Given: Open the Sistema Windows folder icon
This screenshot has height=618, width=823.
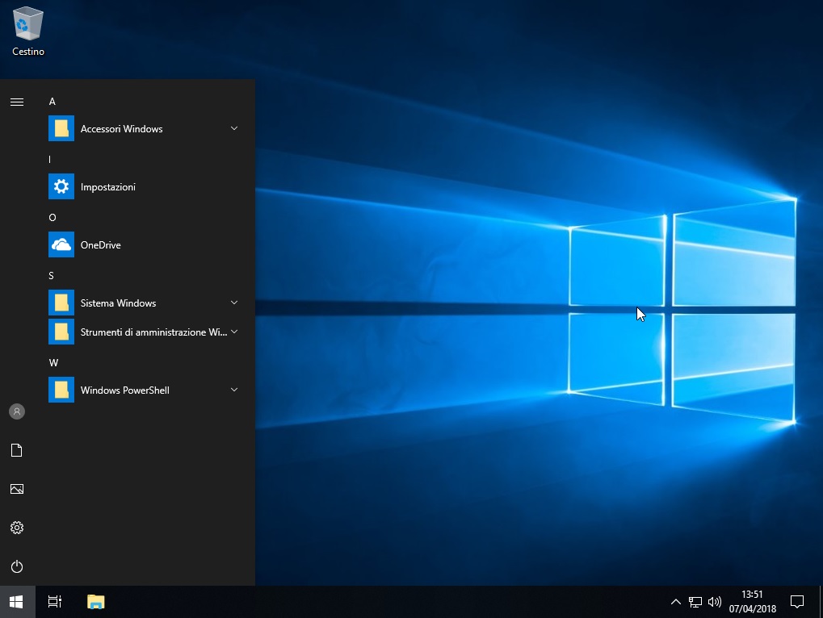Looking at the screenshot, I should [61, 303].
